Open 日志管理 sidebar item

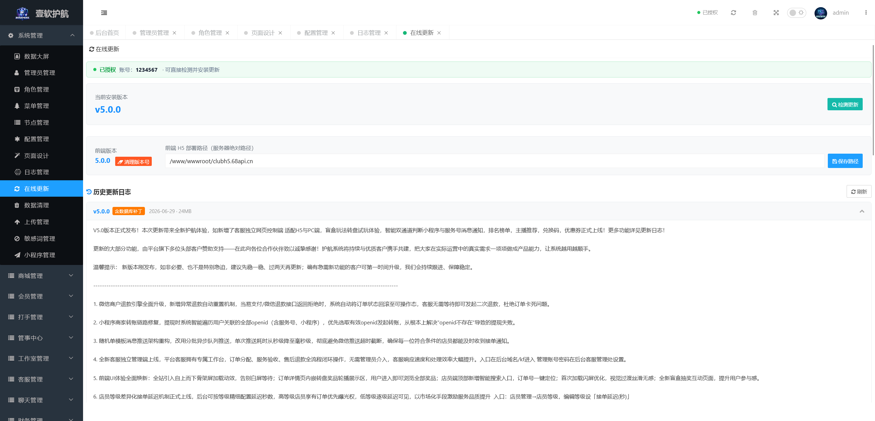[41, 172]
